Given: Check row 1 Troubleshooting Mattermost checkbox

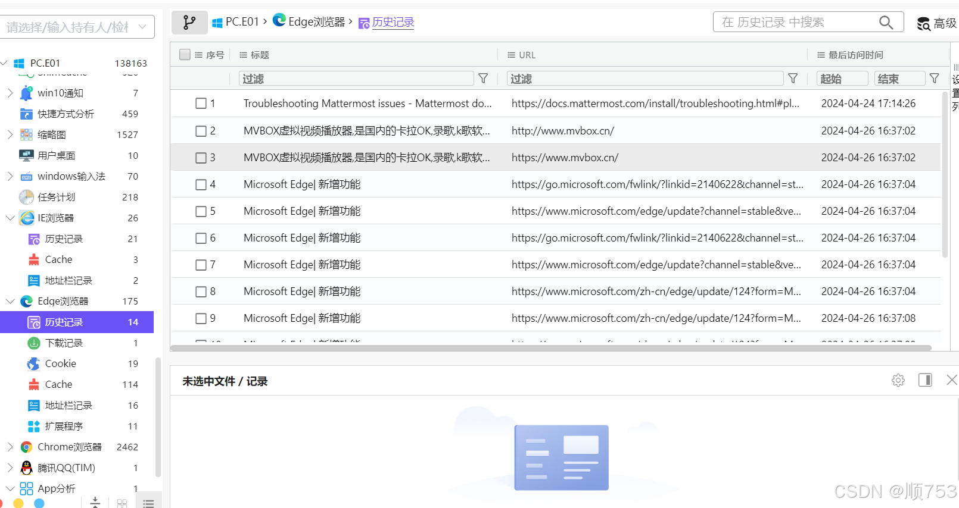Looking at the screenshot, I should tap(201, 104).
